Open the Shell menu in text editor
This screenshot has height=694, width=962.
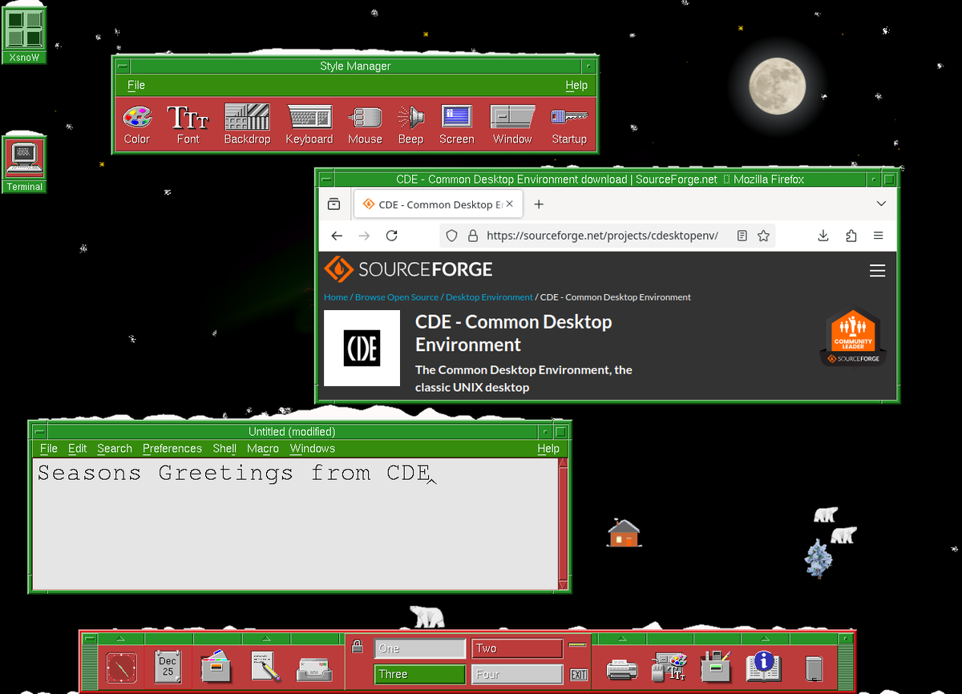(x=224, y=449)
